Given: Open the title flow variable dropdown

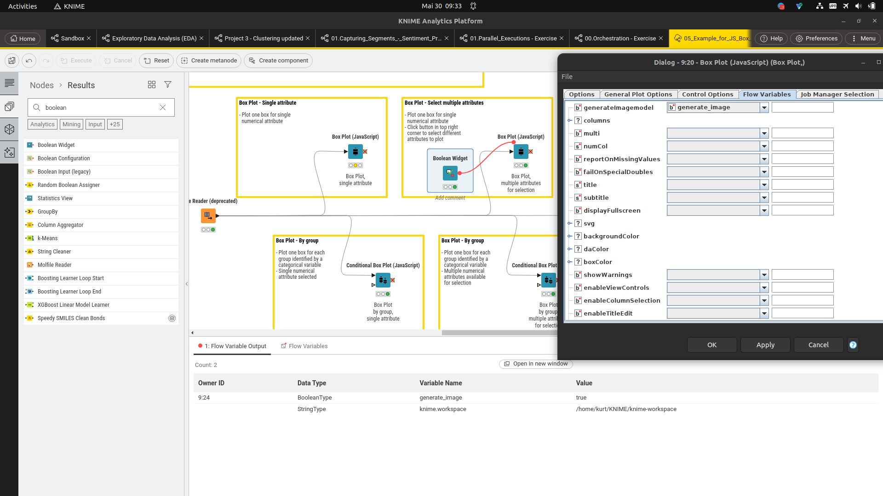Looking at the screenshot, I should (764, 185).
